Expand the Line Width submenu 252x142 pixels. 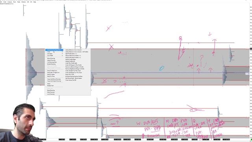54,56
